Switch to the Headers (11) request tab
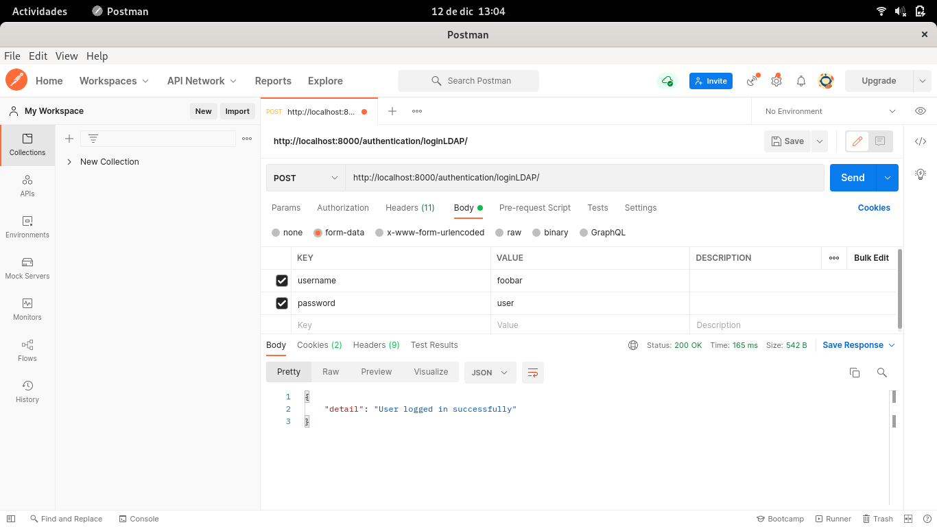This screenshot has width=937, height=527. [410, 208]
